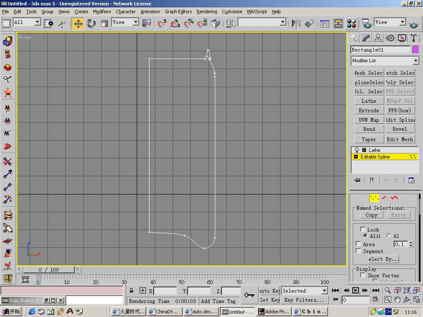Open the Create panel tab

(354, 38)
